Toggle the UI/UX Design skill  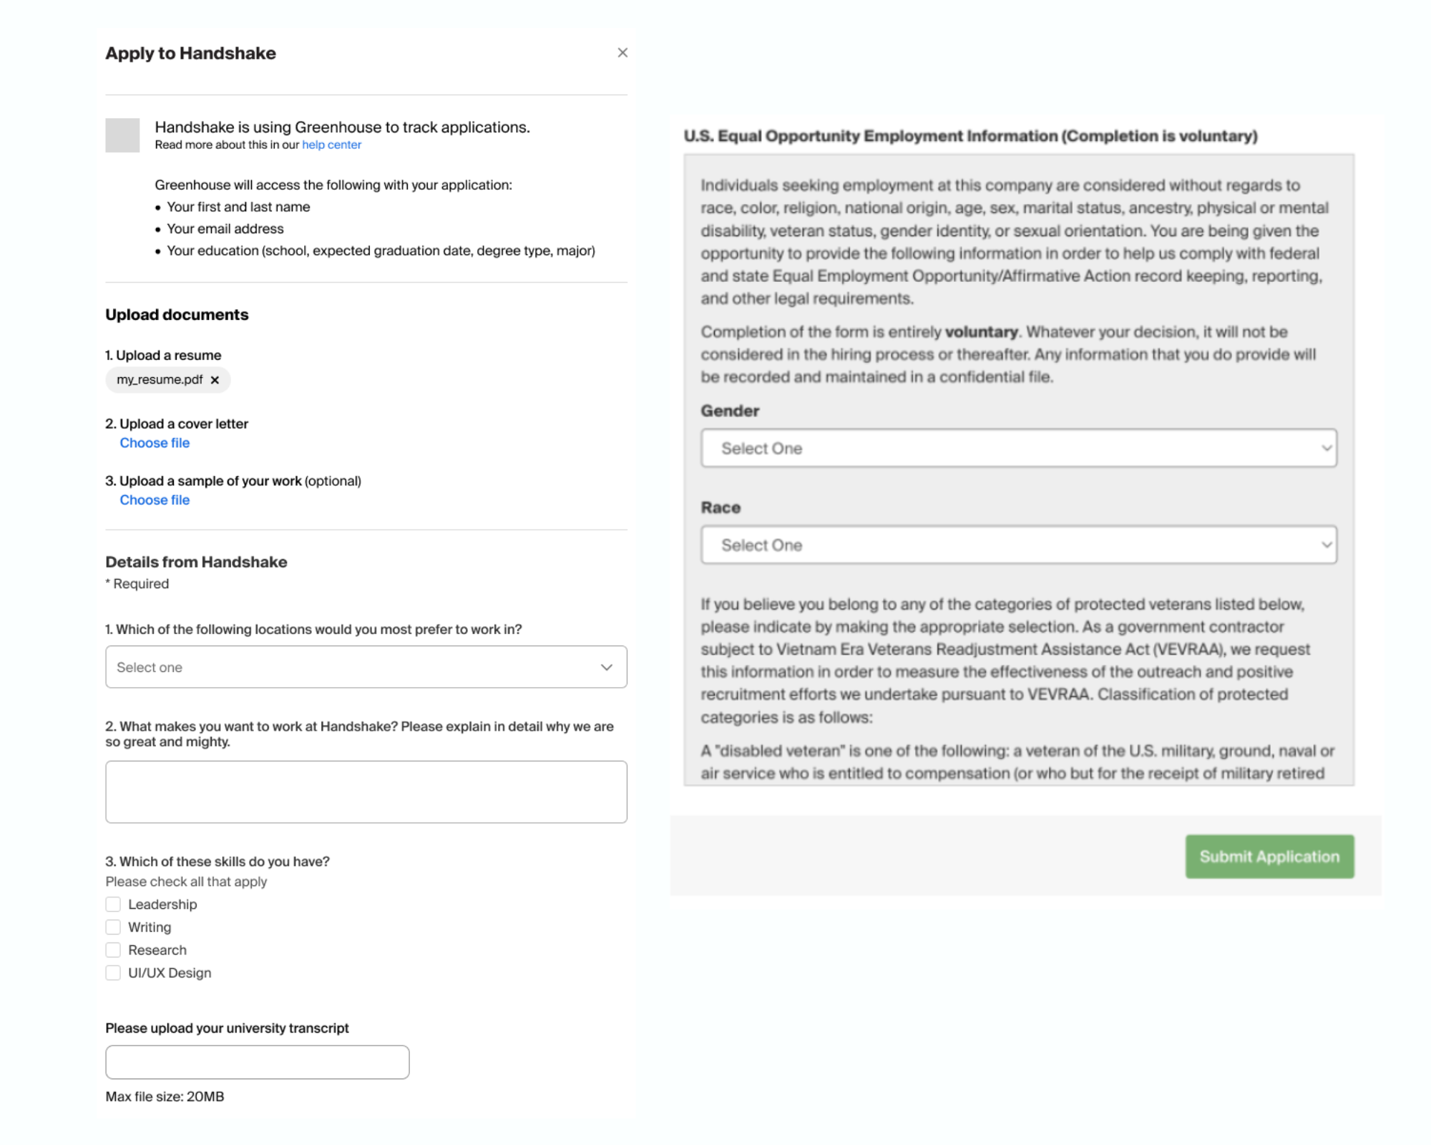click(113, 973)
